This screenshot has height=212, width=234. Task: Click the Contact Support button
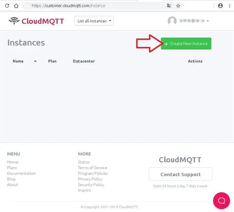[180, 174]
